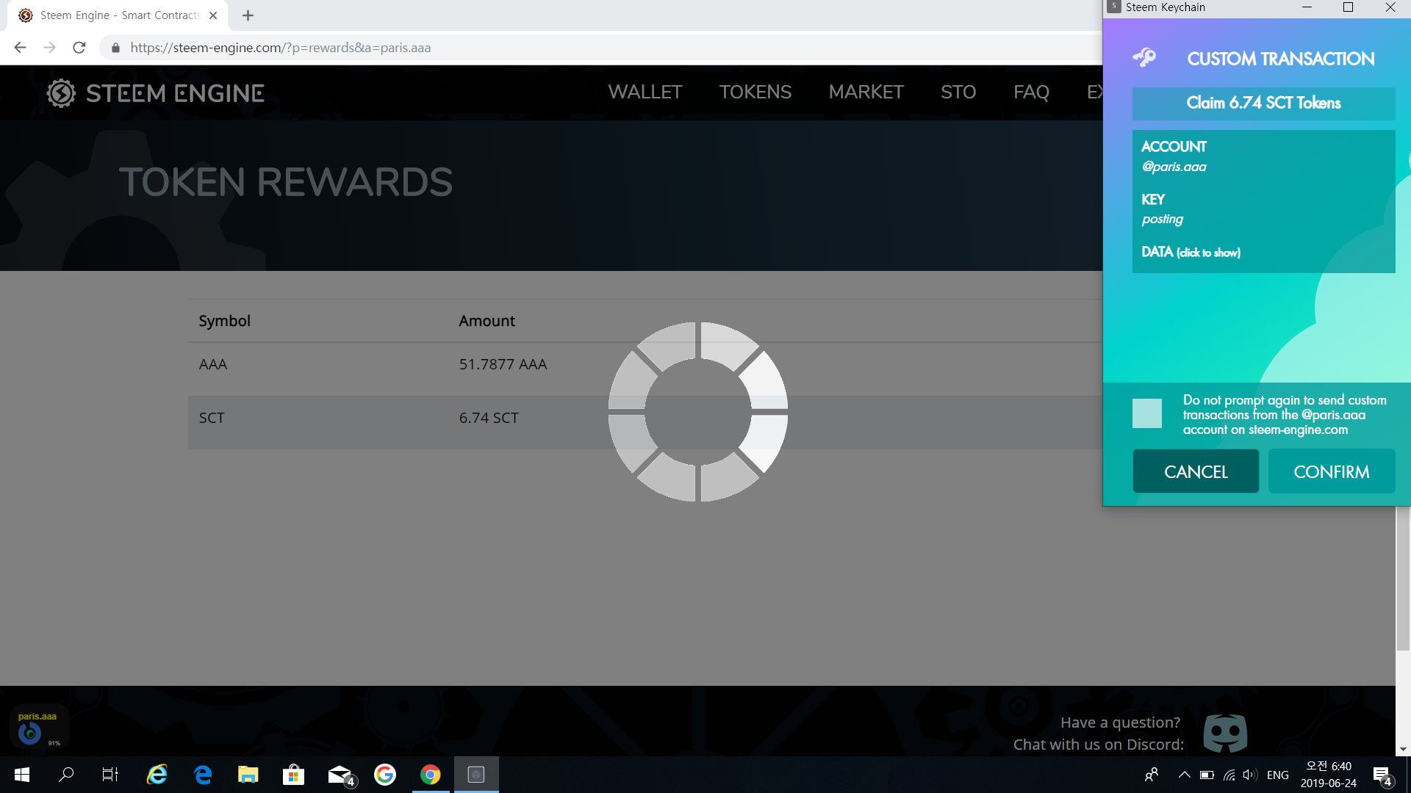Go forward in browser history
Image resolution: width=1411 pixels, height=793 pixels.
coord(49,48)
